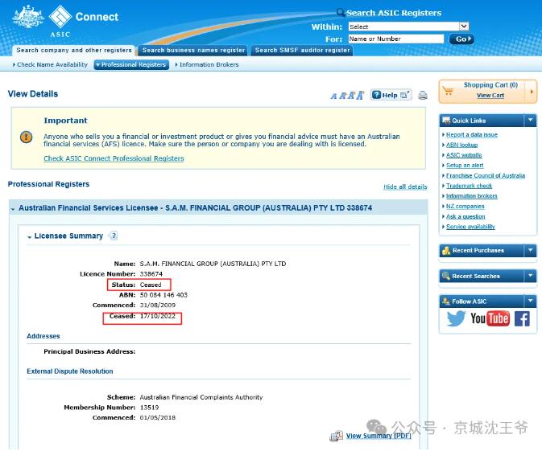
Task: Click the Follow ASIC people icon
Action: (x=446, y=301)
